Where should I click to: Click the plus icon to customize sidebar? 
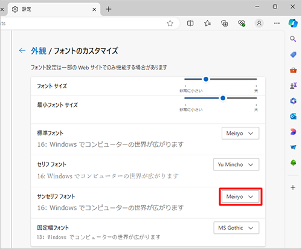coord(293,187)
